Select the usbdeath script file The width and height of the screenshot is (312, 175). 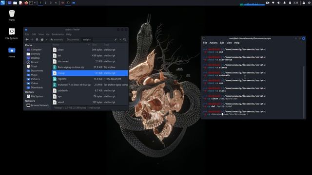(90, 90)
